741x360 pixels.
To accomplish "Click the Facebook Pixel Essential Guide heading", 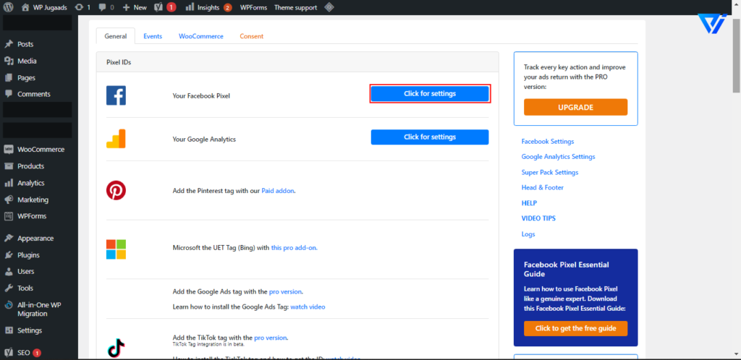I will coord(566,269).
